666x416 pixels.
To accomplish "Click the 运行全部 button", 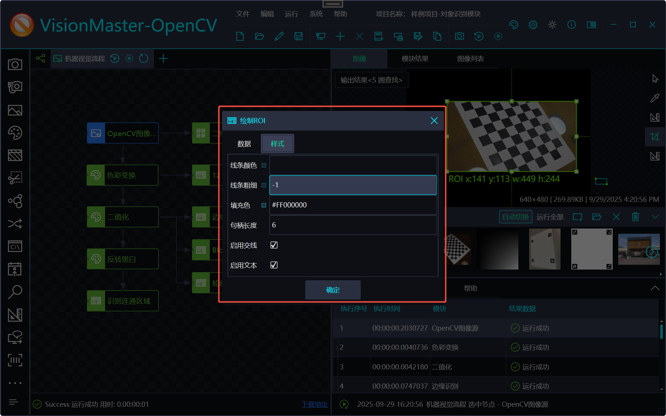I will coord(550,217).
